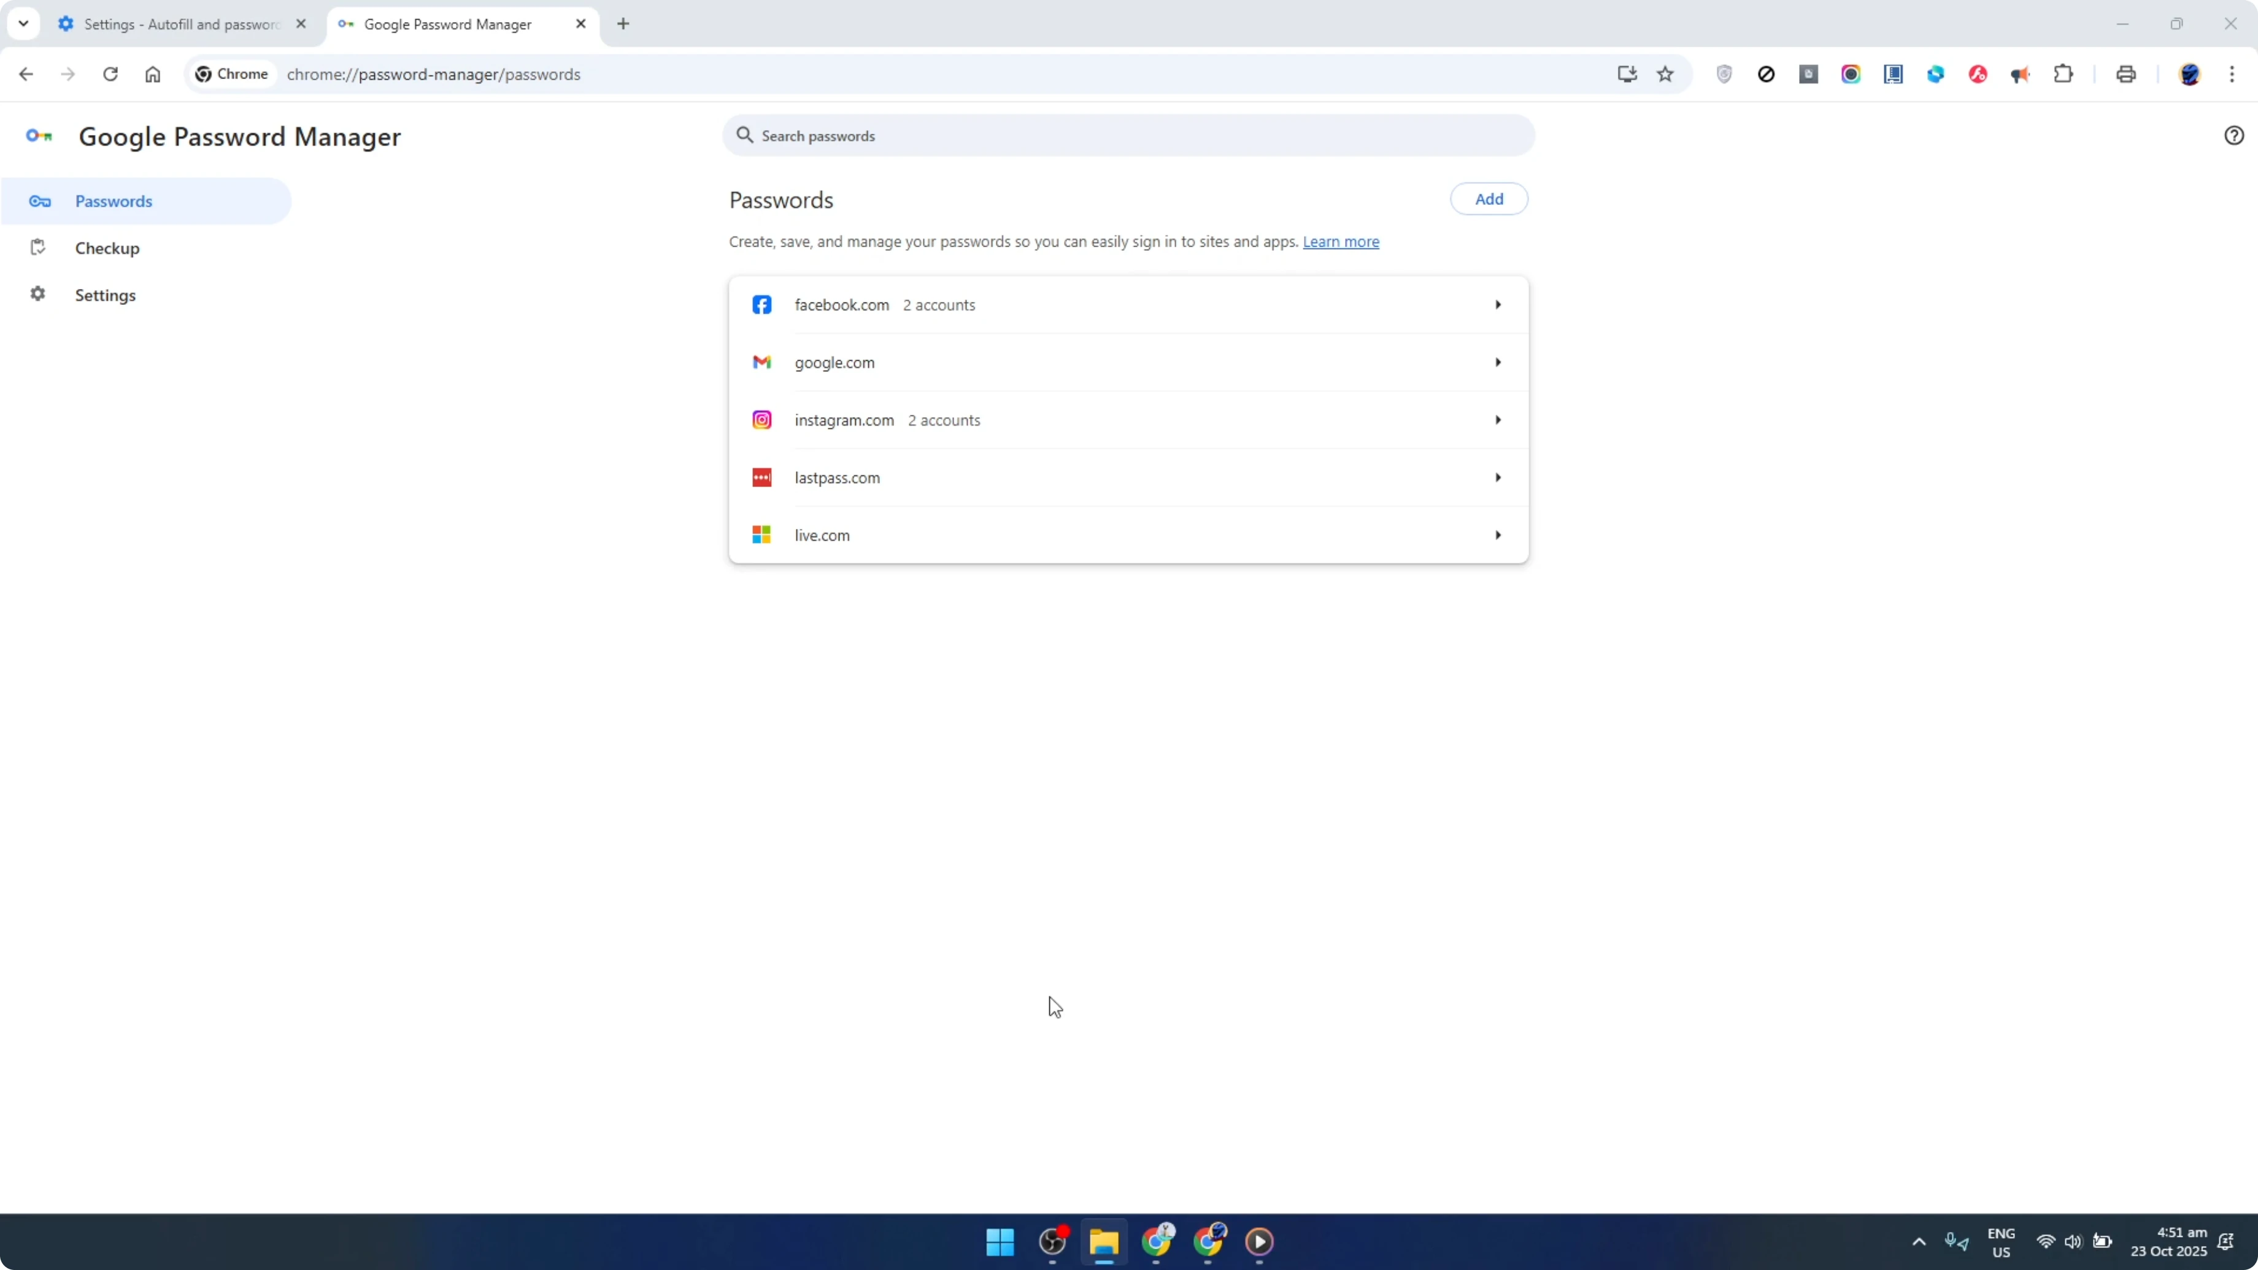2258x1270 pixels.
Task: Open the Extensions puzzle-piece menu
Action: 2063,74
